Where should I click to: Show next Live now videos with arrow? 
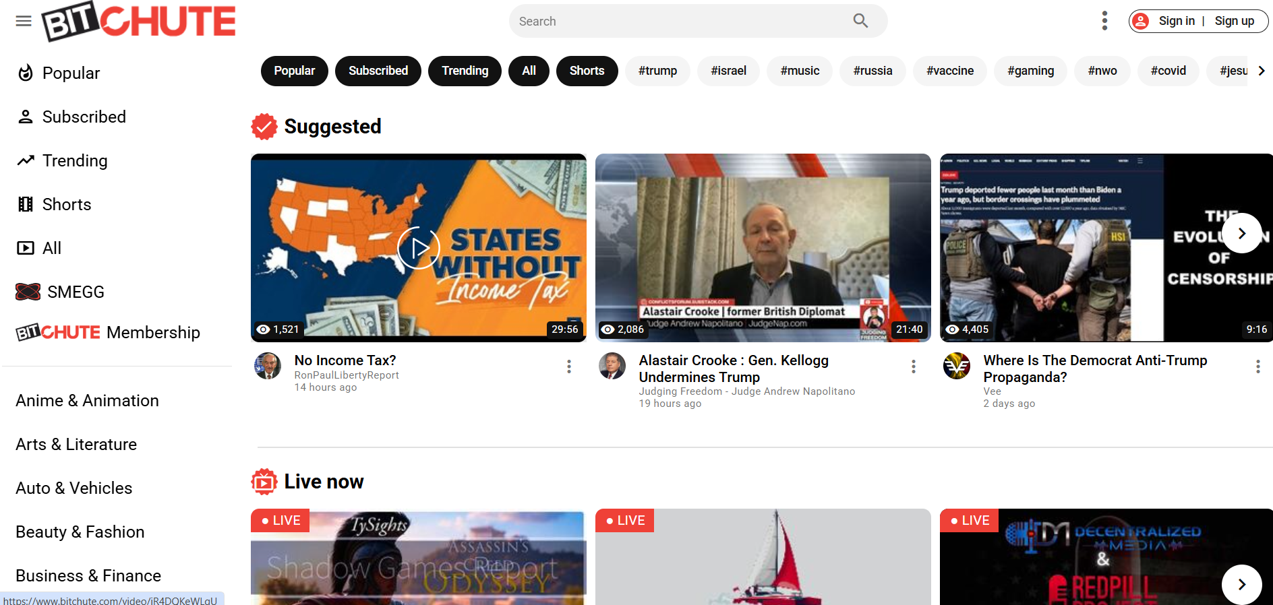point(1242,585)
